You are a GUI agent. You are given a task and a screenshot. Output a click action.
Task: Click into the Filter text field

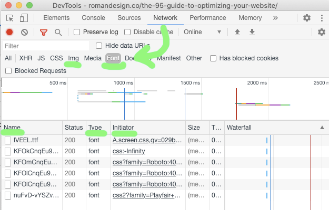click(46, 46)
